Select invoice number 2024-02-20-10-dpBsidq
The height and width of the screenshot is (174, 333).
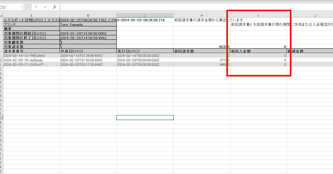pos(31,60)
